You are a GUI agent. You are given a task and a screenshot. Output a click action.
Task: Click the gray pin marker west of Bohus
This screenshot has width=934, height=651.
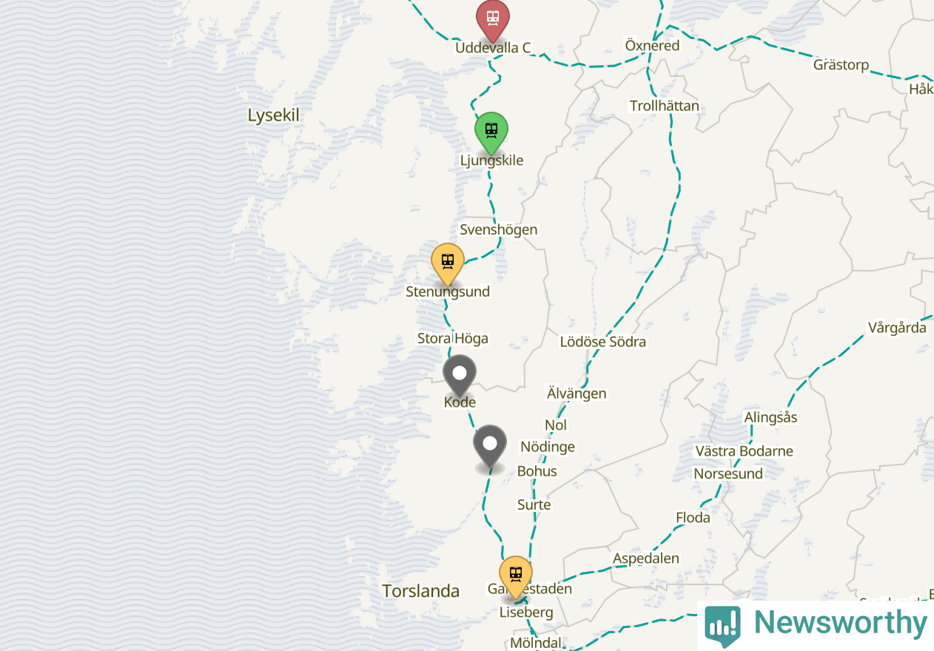(x=490, y=445)
